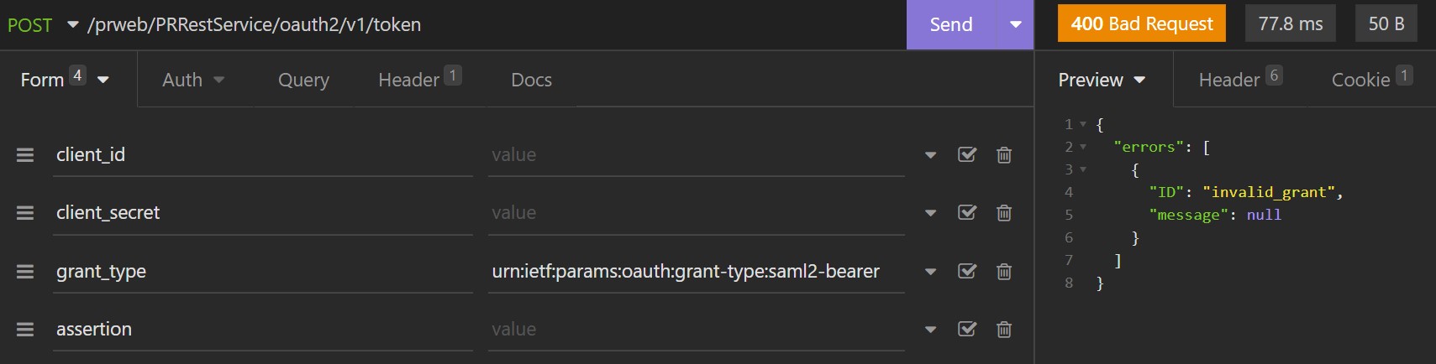Send the token request
The image size is (1436, 364).
click(x=951, y=24)
